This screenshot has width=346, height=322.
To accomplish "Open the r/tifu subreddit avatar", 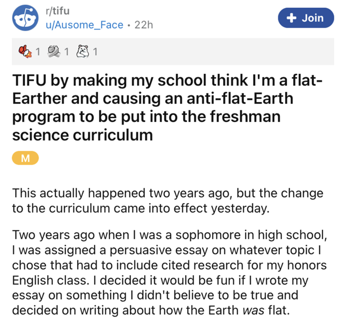I will (25, 18).
